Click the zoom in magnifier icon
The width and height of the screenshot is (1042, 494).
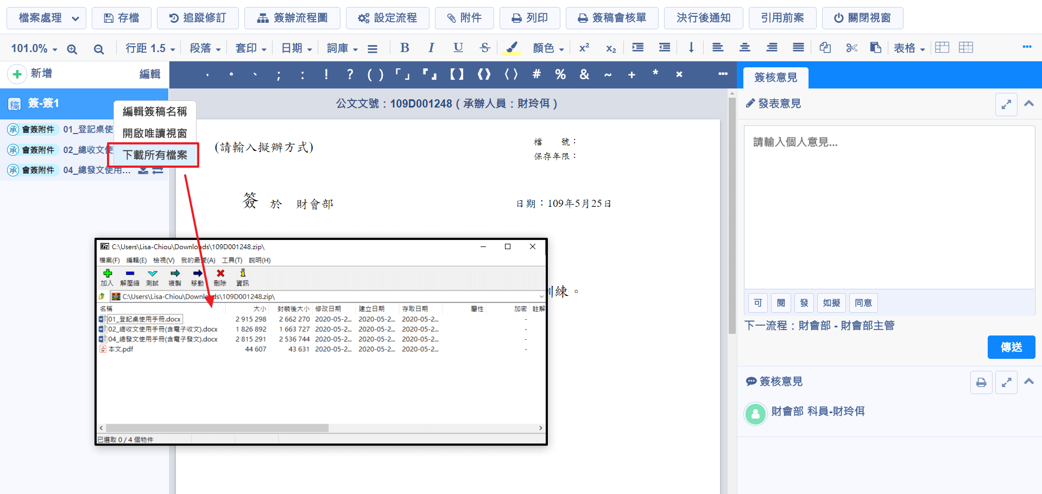click(x=72, y=49)
